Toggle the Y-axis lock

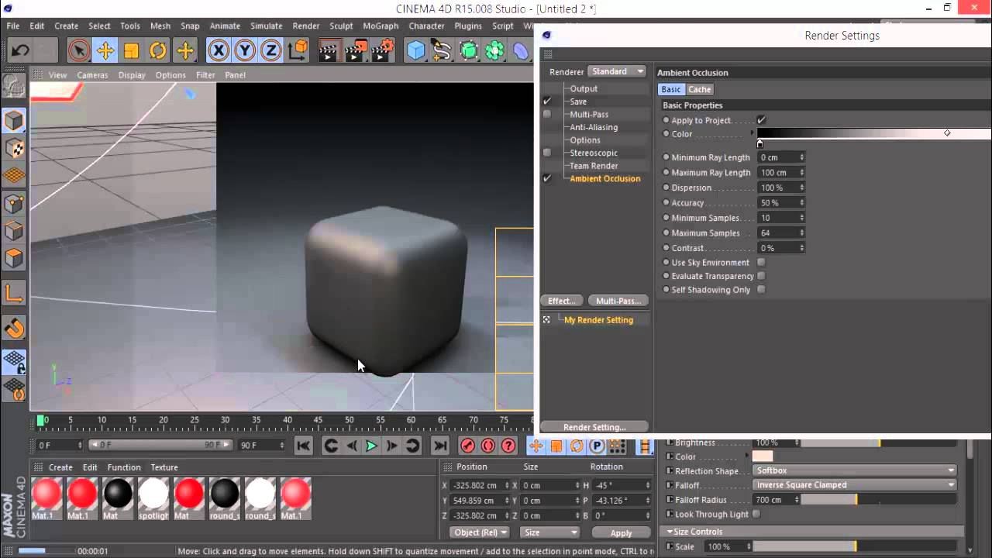coord(245,51)
